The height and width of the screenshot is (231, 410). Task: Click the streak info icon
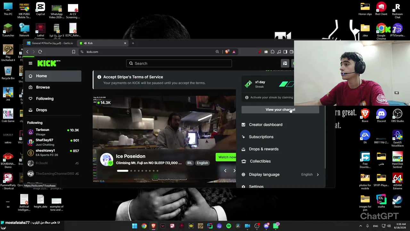pos(247,98)
